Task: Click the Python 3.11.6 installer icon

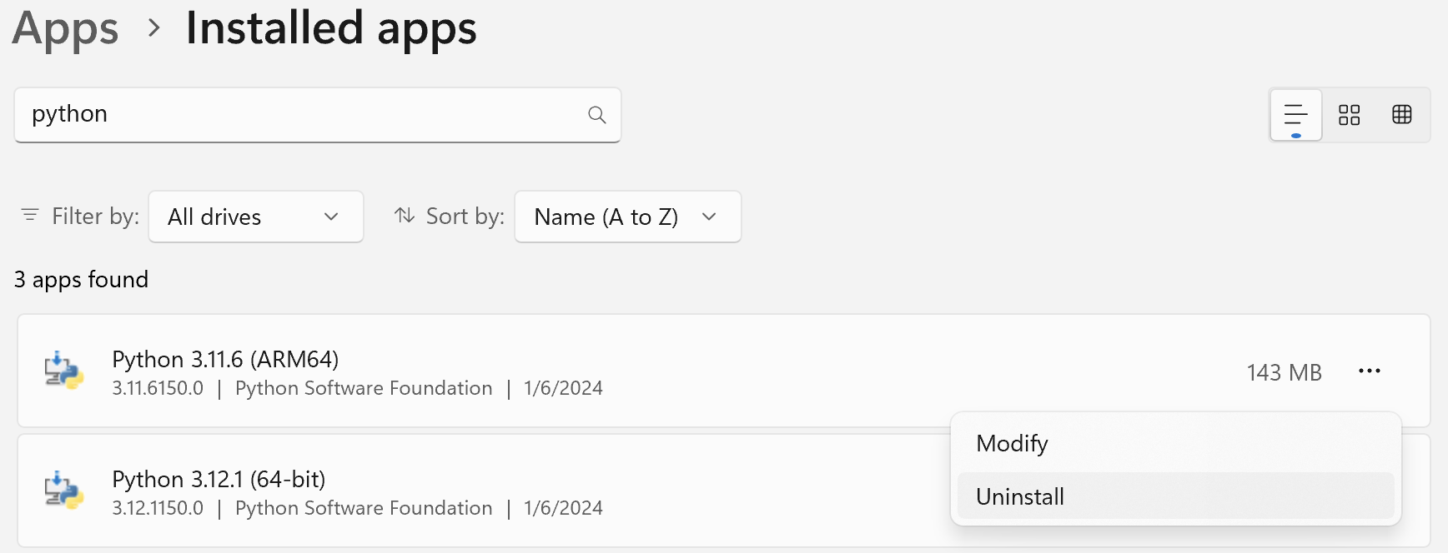Action: click(x=63, y=371)
